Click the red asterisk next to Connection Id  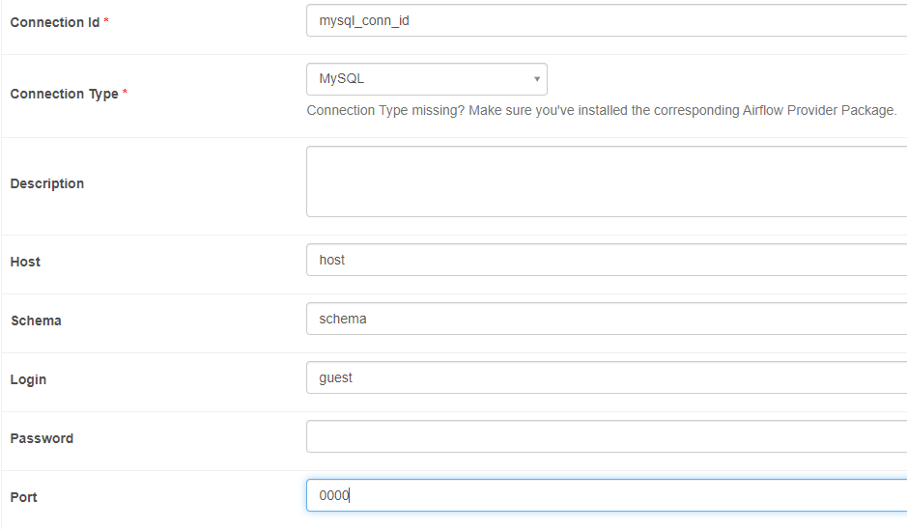(x=106, y=20)
